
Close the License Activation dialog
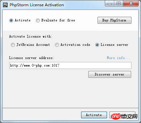coord(131,4)
